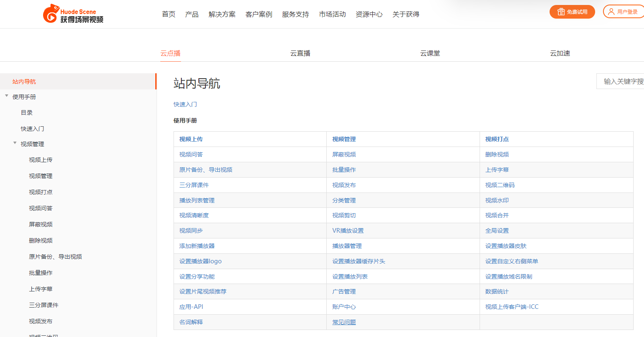Switch to the 云直播 tab
The image size is (644, 337).
pos(300,53)
